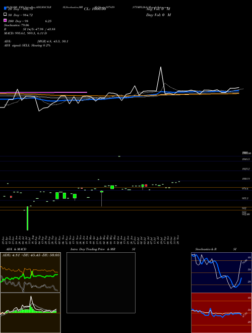Click the blue Stochastics chart panel
252x333 pixels.
pyautogui.click(x=221, y=272)
